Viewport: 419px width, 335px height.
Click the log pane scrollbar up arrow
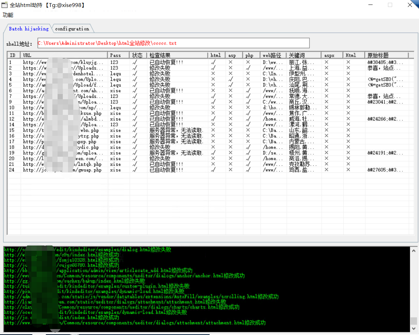414,251
